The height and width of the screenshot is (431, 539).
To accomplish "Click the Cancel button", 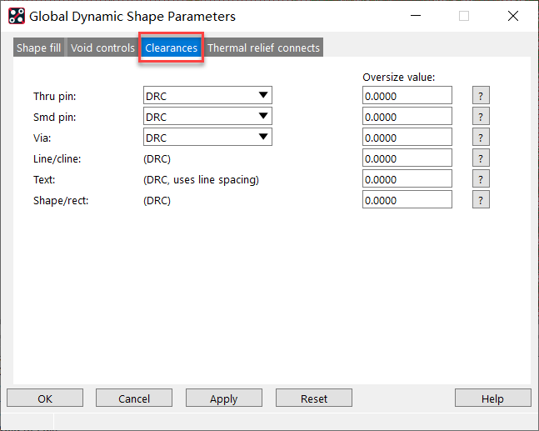I will (x=134, y=398).
